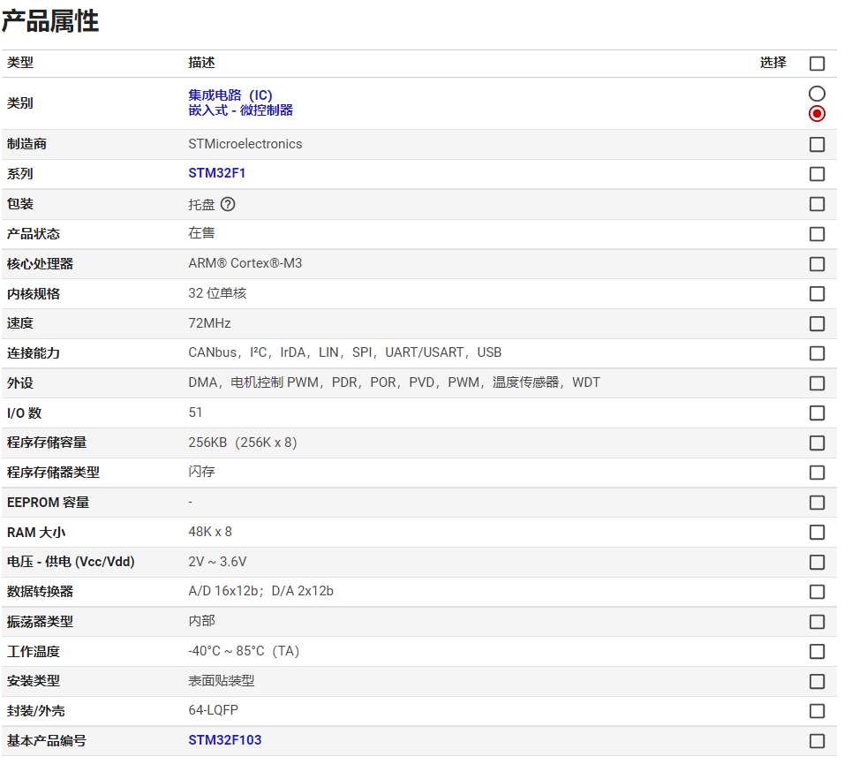Click the help icon next to 托盘
Viewport: 852px width, 772px height.
point(228,204)
